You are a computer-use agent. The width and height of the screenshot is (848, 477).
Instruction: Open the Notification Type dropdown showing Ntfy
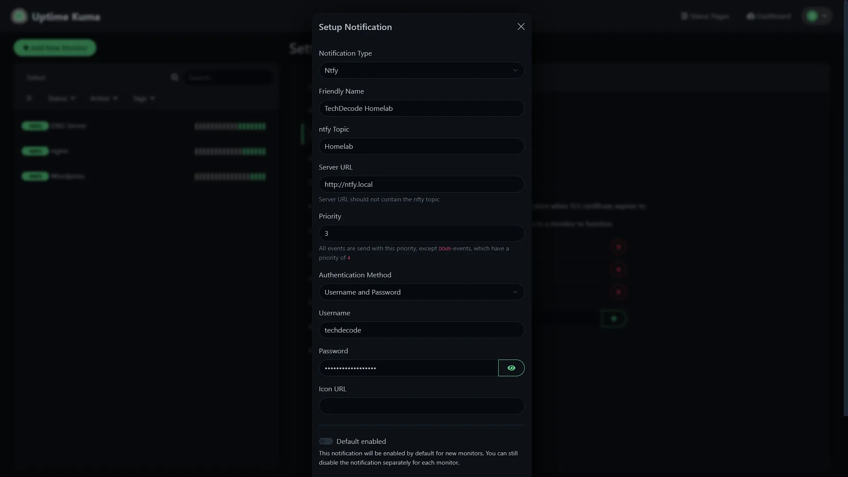(x=421, y=70)
